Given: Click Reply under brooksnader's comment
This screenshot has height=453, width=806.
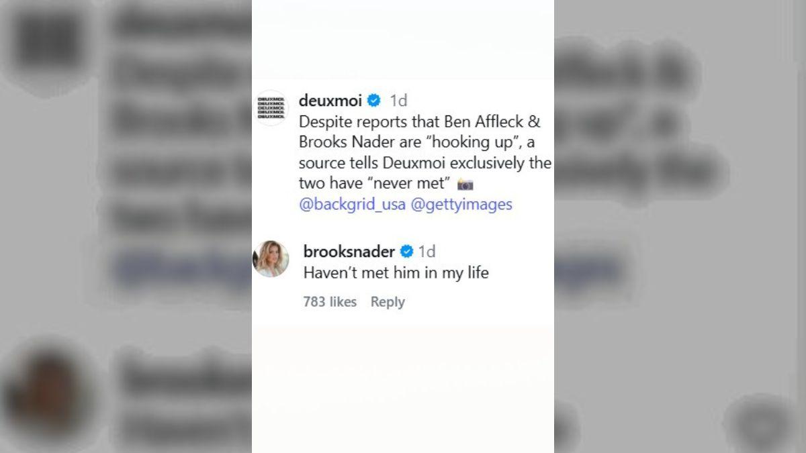Looking at the screenshot, I should 388,301.
